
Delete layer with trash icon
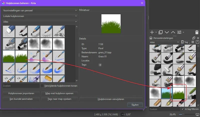click(x=197, y=32)
